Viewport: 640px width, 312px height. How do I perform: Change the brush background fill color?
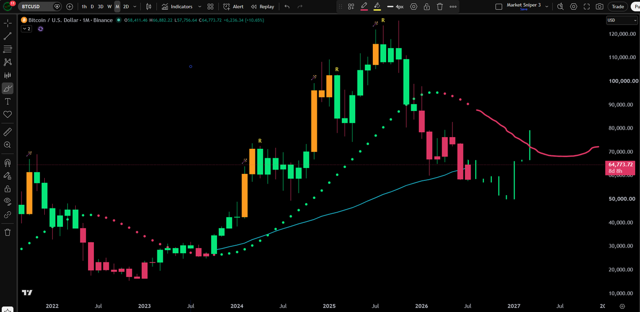click(377, 6)
